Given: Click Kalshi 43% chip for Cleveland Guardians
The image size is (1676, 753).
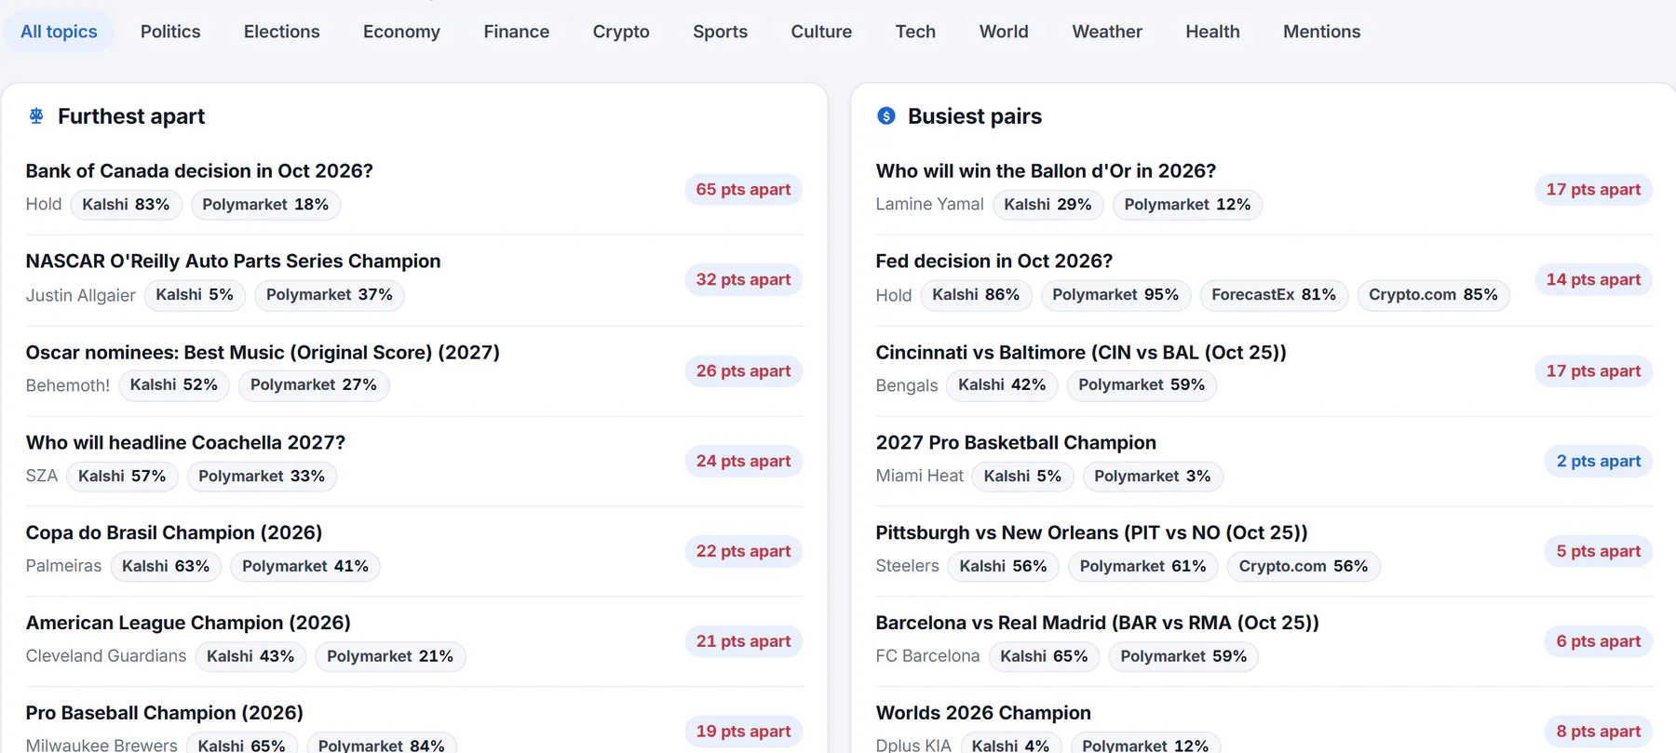Looking at the screenshot, I should 250,657.
